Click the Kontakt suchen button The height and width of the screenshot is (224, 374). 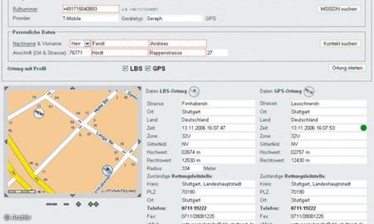tap(340, 44)
